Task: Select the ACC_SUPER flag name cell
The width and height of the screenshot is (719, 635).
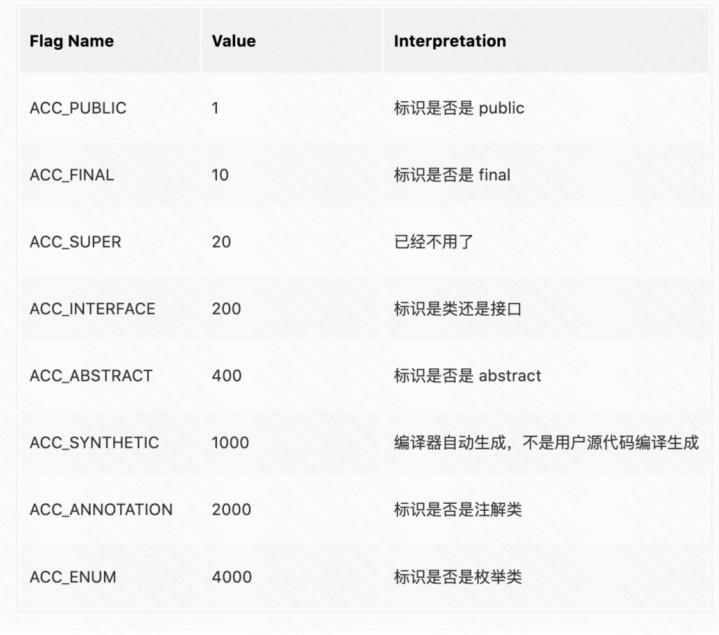Action: pos(75,242)
